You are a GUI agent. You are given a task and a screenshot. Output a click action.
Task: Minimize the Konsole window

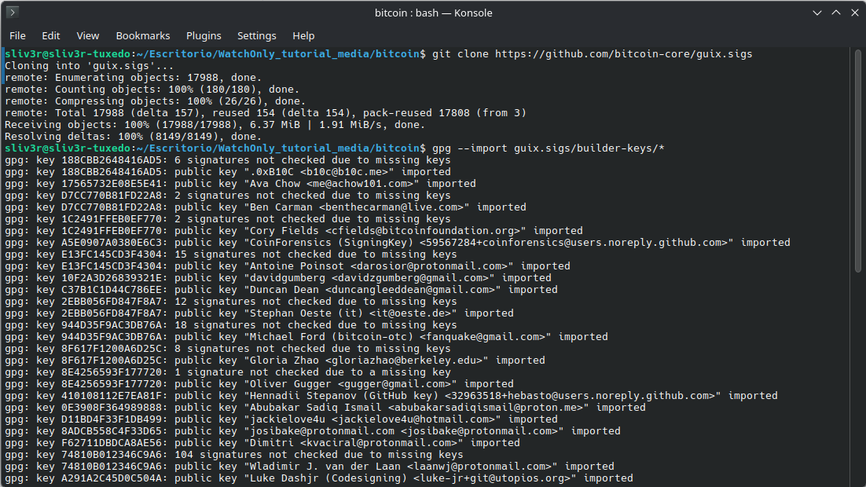817,13
